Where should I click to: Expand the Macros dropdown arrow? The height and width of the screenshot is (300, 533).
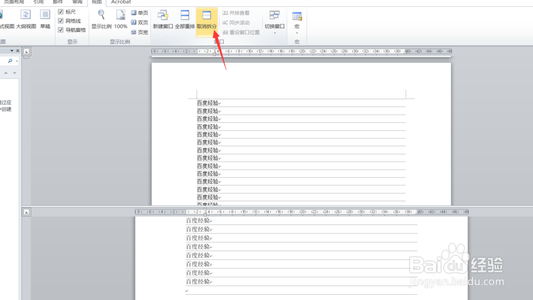[x=297, y=33]
